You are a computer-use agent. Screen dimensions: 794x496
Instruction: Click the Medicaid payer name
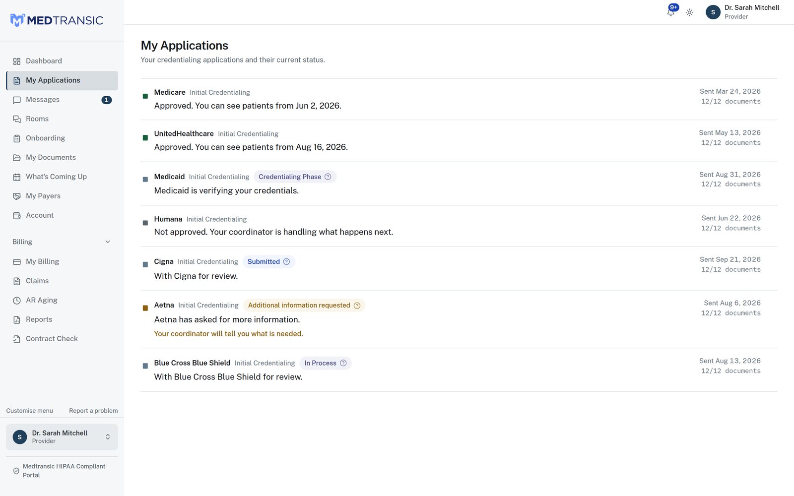coord(169,177)
